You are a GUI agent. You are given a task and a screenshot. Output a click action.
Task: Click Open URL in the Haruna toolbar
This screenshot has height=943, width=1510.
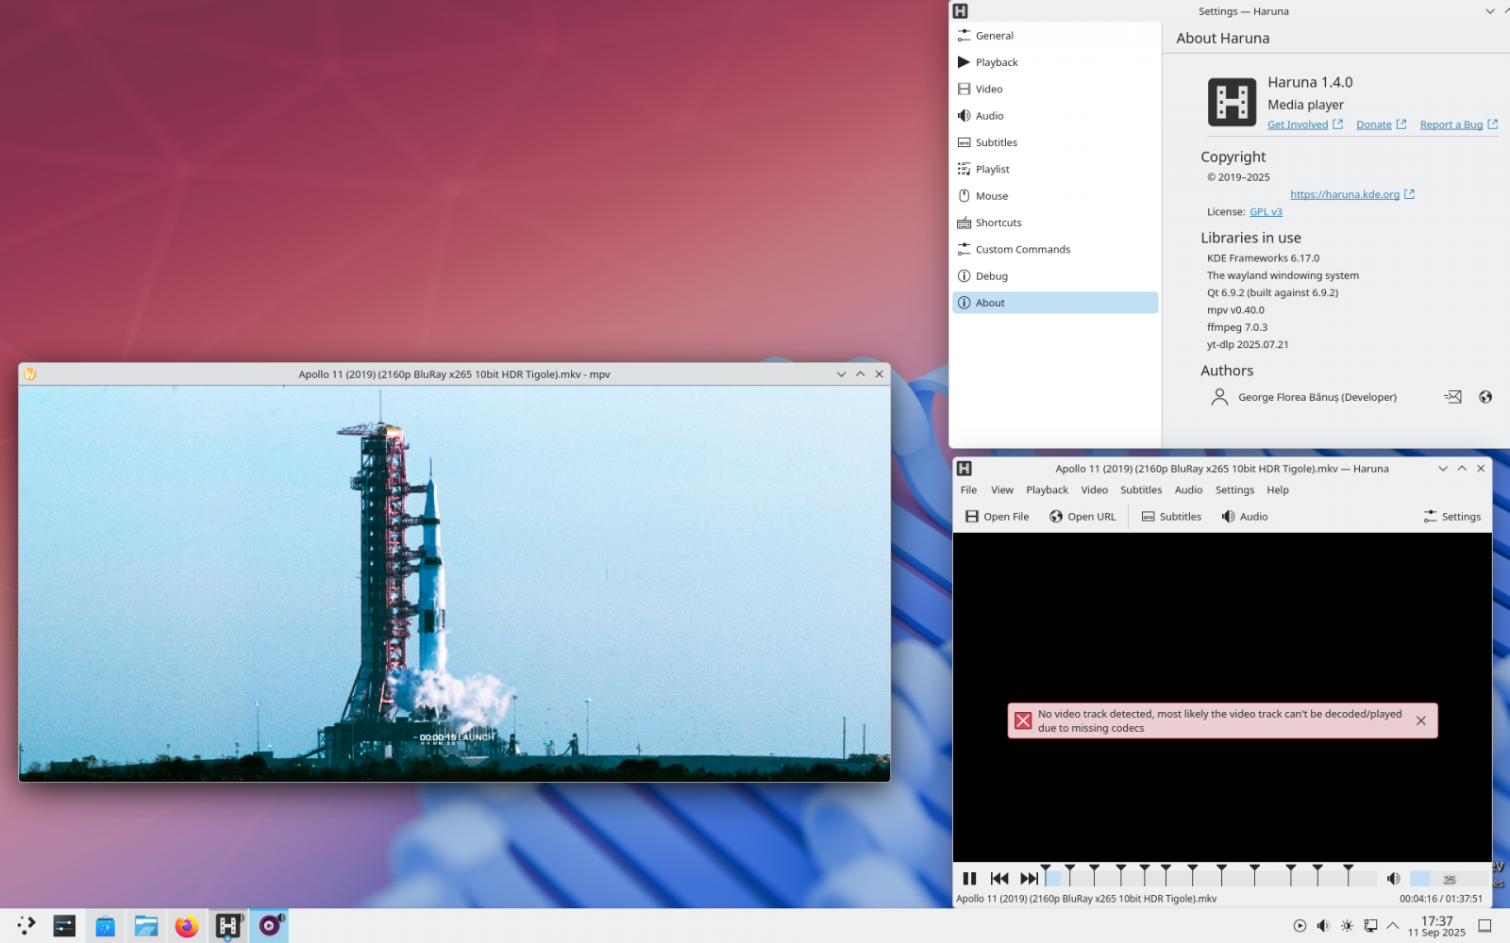click(x=1082, y=517)
